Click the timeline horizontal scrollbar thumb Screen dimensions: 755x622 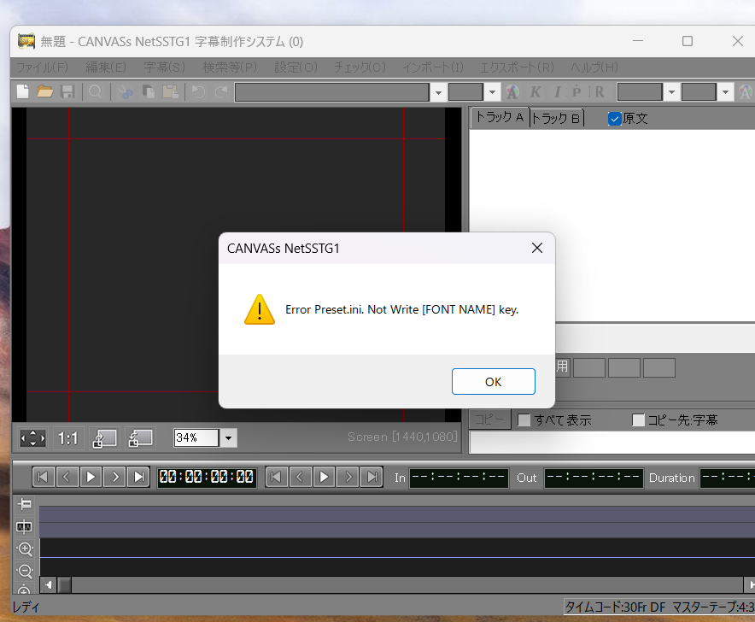click(x=65, y=585)
